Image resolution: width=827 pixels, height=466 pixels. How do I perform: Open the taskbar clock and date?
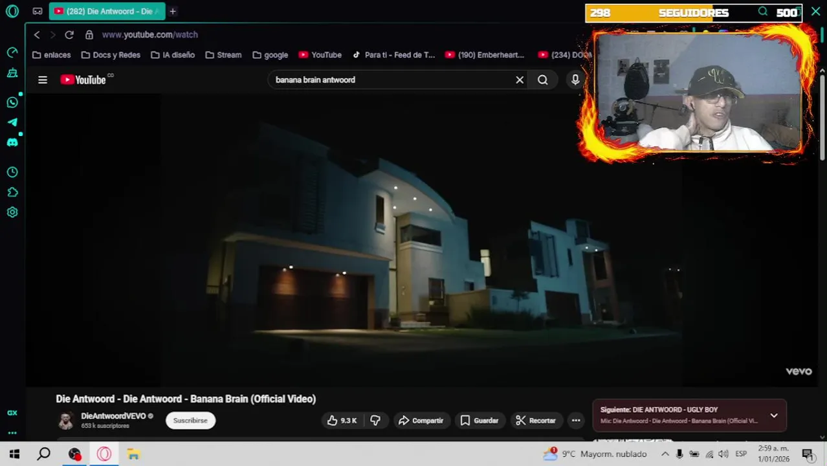[x=773, y=454]
